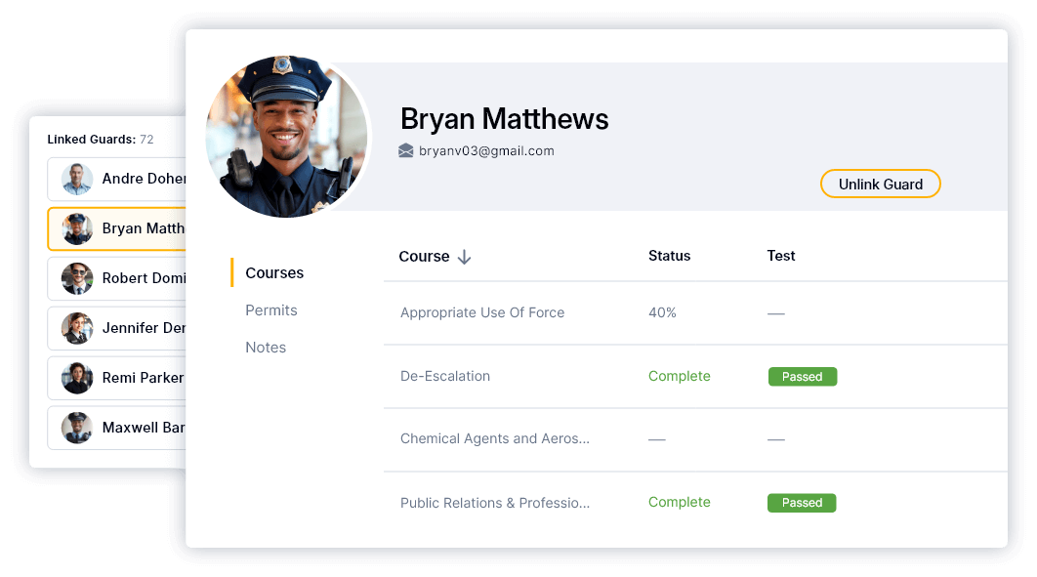This screenshot has height=577, width=1037.
Task: Click the Unlink Guard button
Action: click(x=880, y=184)
